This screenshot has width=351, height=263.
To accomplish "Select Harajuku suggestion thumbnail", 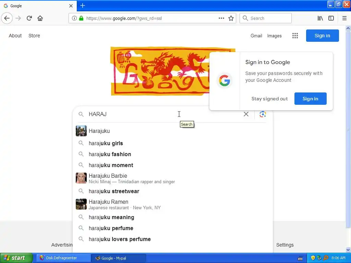I will (81, 131).
